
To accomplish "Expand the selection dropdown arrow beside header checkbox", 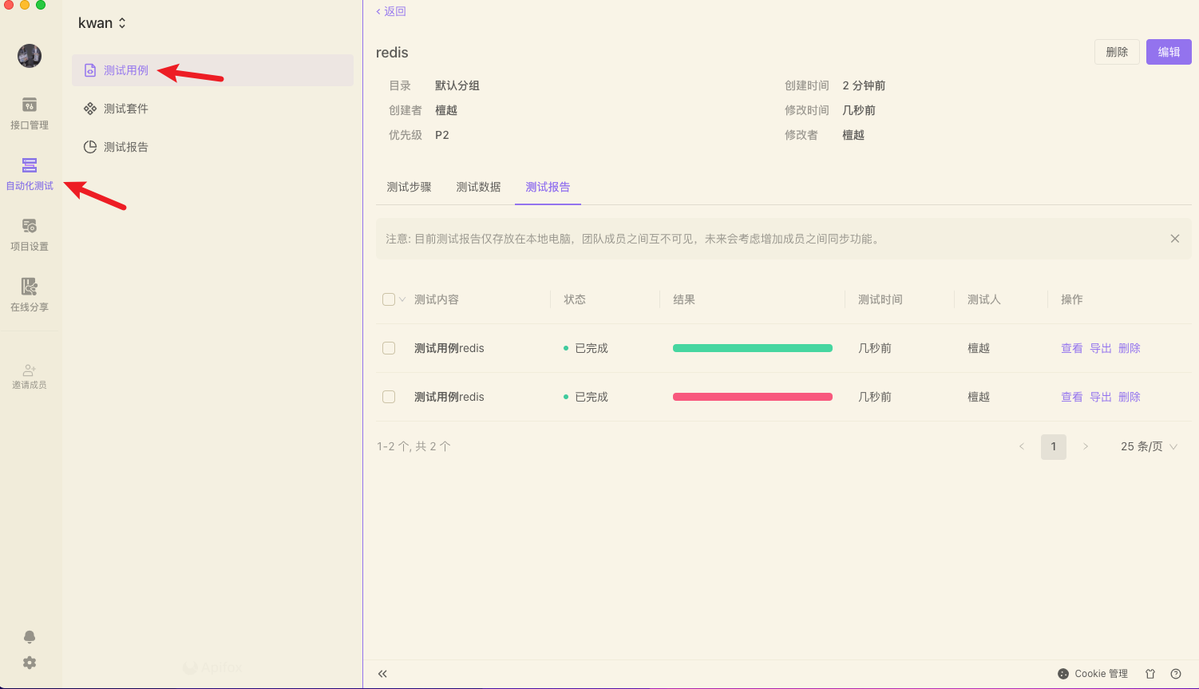I will click(402, 299).
